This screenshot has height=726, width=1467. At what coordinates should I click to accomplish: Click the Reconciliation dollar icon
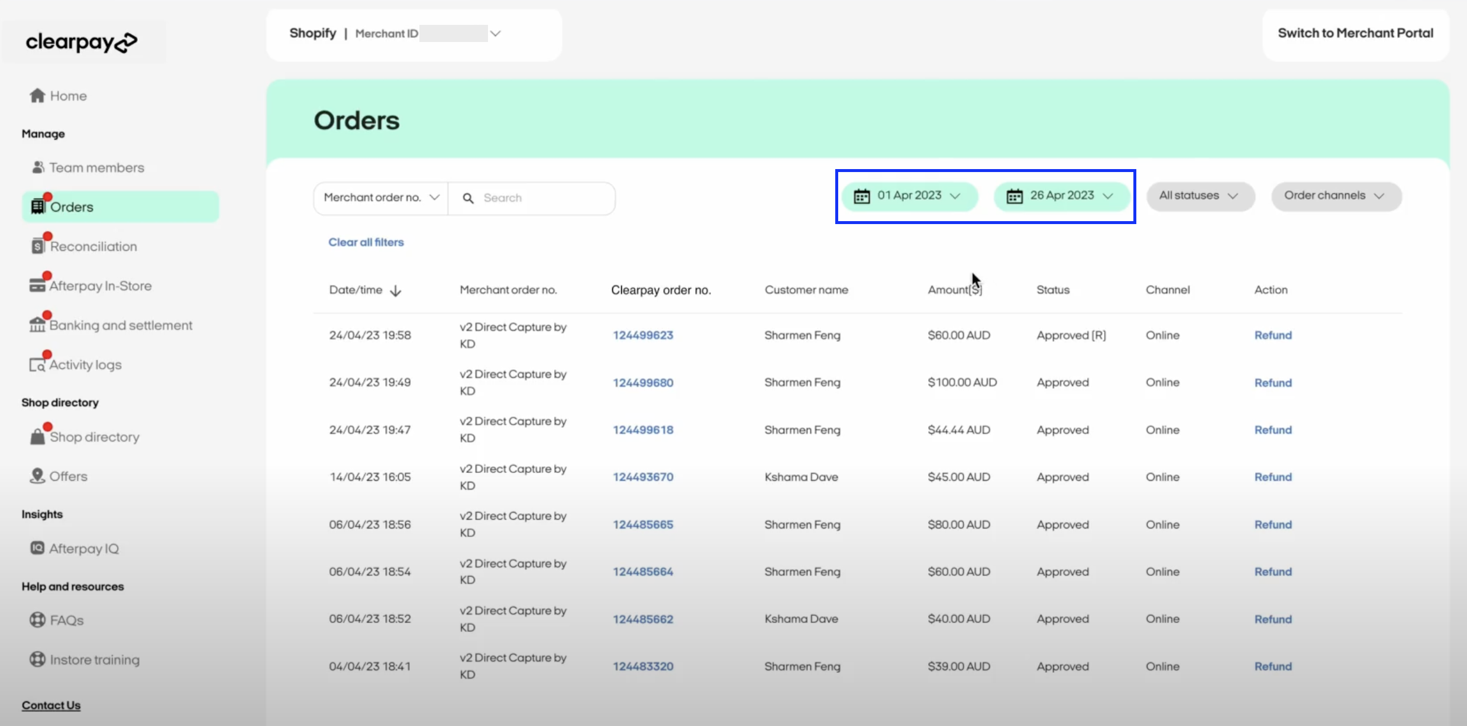tap(37, 246)
